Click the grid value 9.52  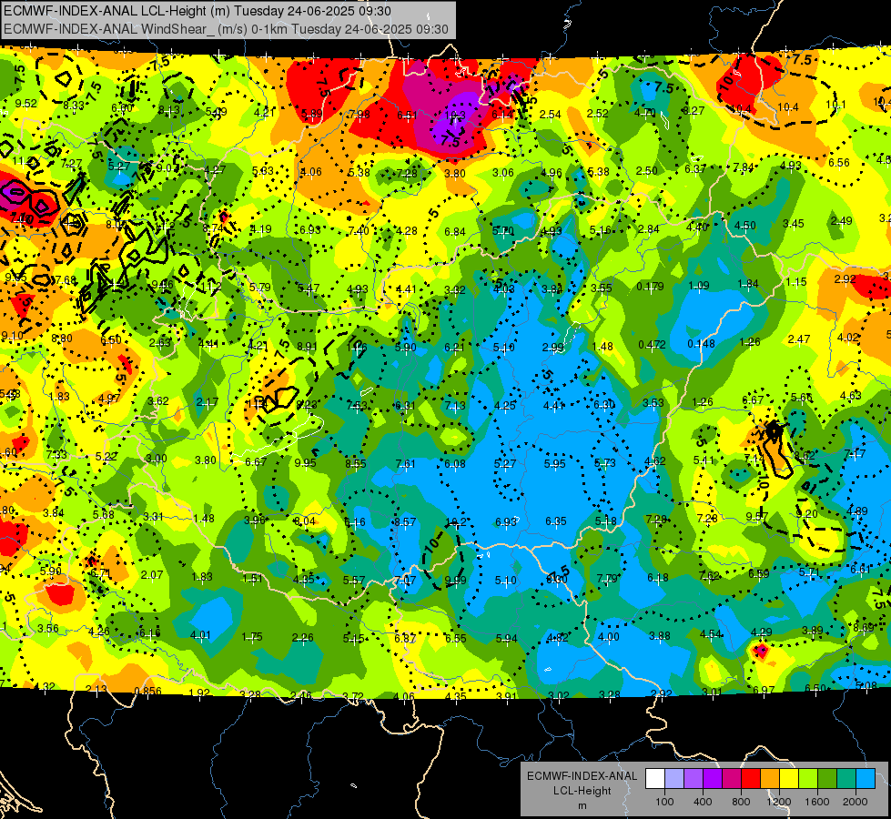tap(26, 104)
